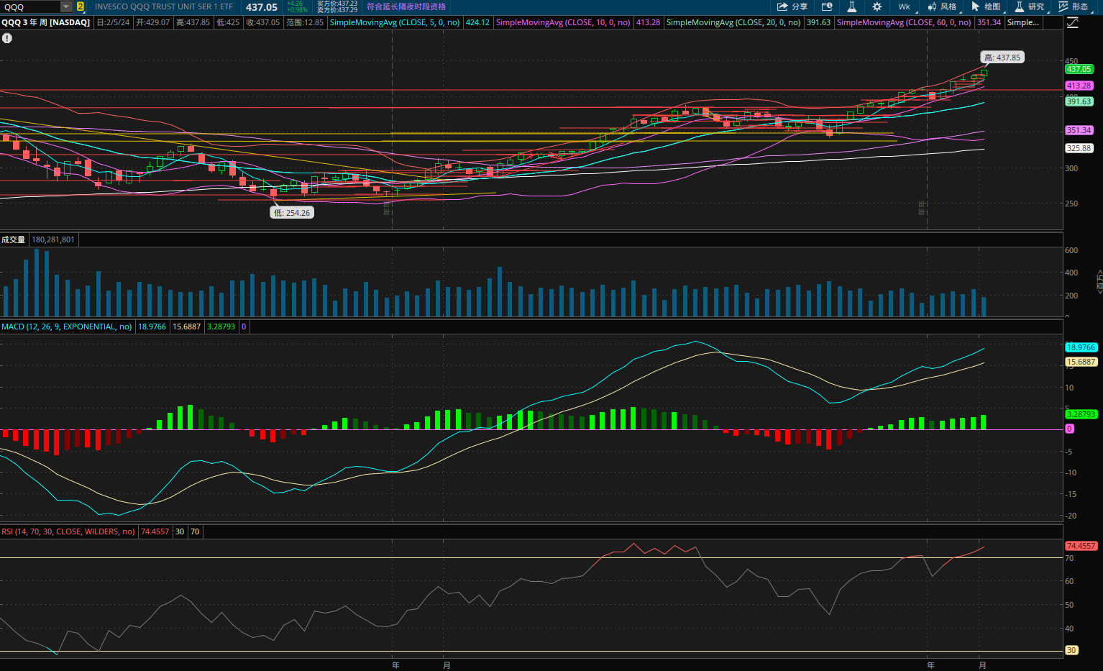
Task: Click the magenta 413.28 price axis tag
Action: tap(1079, 86)
